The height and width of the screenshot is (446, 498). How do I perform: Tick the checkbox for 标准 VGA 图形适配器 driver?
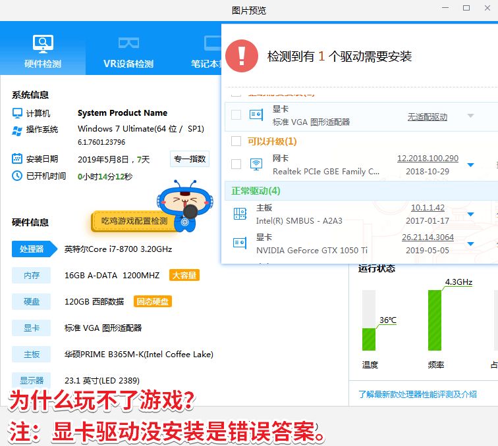point(236,115)
